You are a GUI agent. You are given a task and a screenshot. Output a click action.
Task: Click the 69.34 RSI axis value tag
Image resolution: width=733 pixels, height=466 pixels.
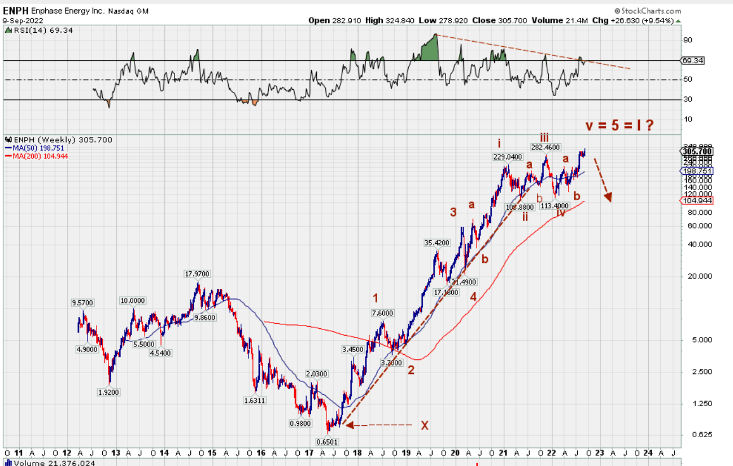coord(692,60)
